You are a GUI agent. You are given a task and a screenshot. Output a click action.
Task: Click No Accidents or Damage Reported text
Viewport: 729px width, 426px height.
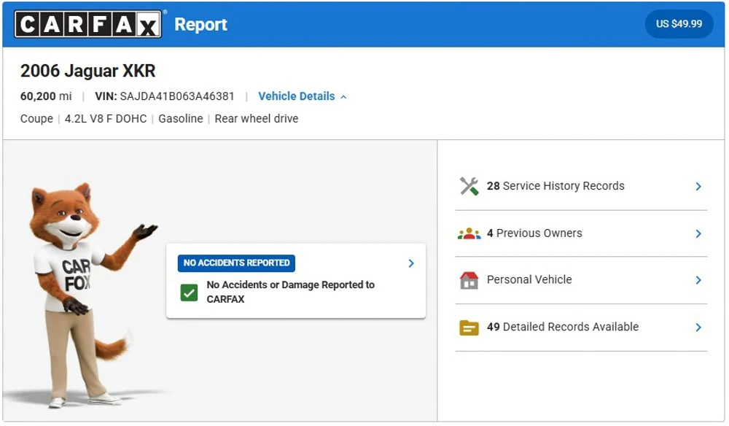point(291,292)
